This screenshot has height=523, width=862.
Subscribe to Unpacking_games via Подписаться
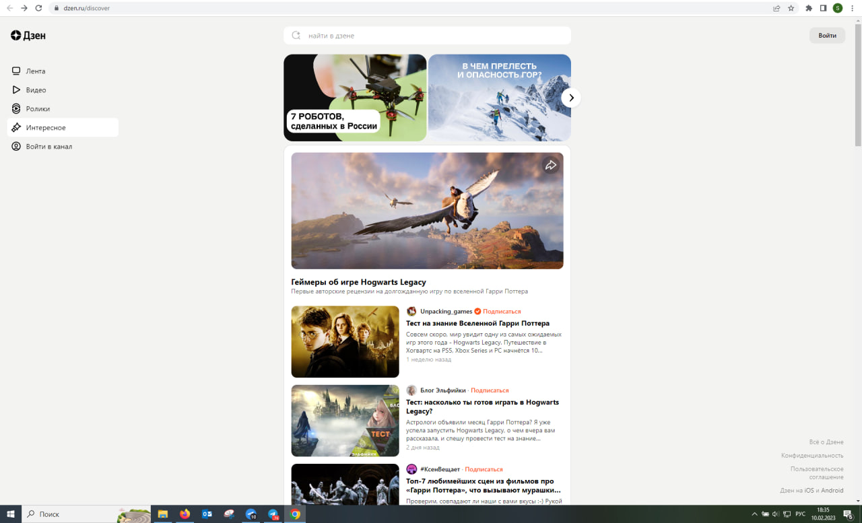[502, 311]
